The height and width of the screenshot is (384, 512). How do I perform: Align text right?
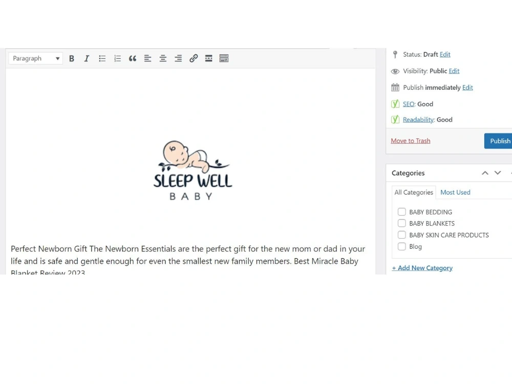178,58
